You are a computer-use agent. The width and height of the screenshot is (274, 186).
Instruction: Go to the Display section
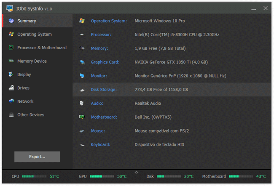(24, 74)
